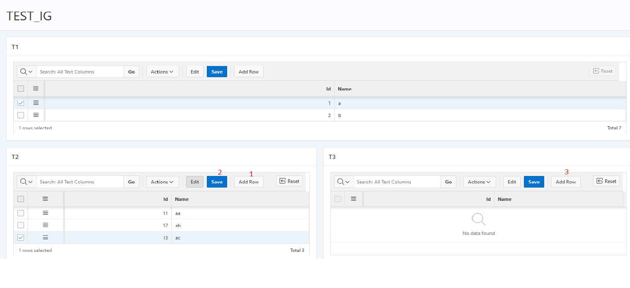630x288 pixels.
Task: Expand the T1 Actions menu
Action: pos(162,71)
